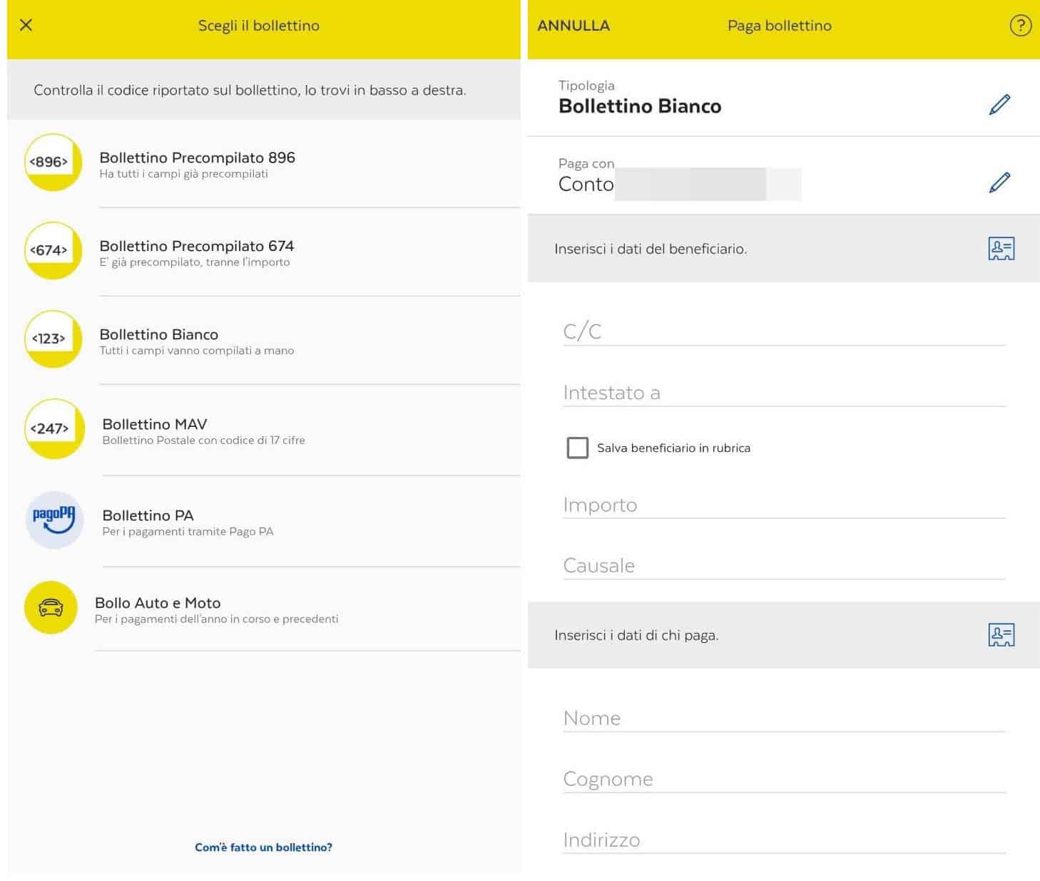Focus the Importo field
This screenshot has width=1040, height=881.
(x=784, y=505)
